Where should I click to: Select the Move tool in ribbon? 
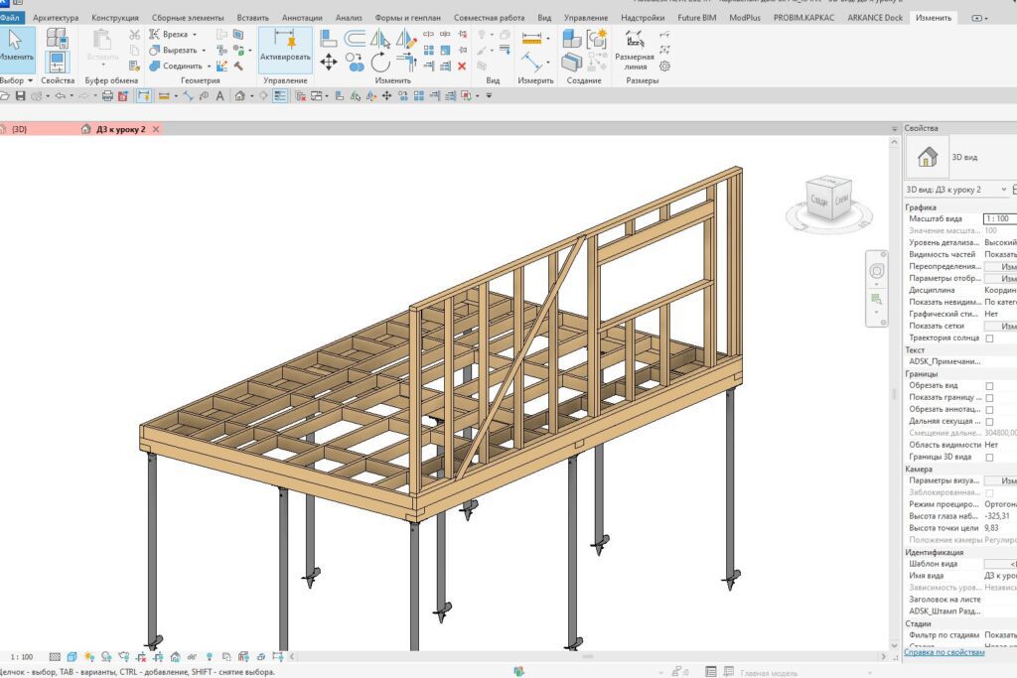pos(329,62)
